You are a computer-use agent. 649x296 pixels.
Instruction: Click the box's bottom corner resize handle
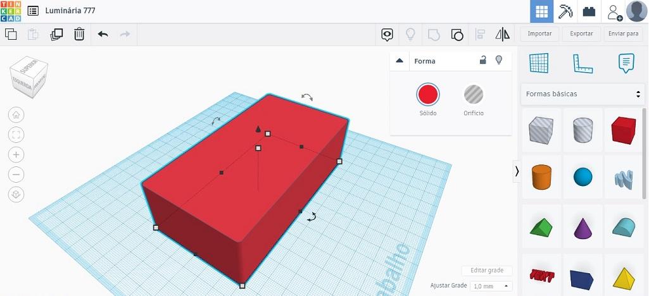point(243,285)
